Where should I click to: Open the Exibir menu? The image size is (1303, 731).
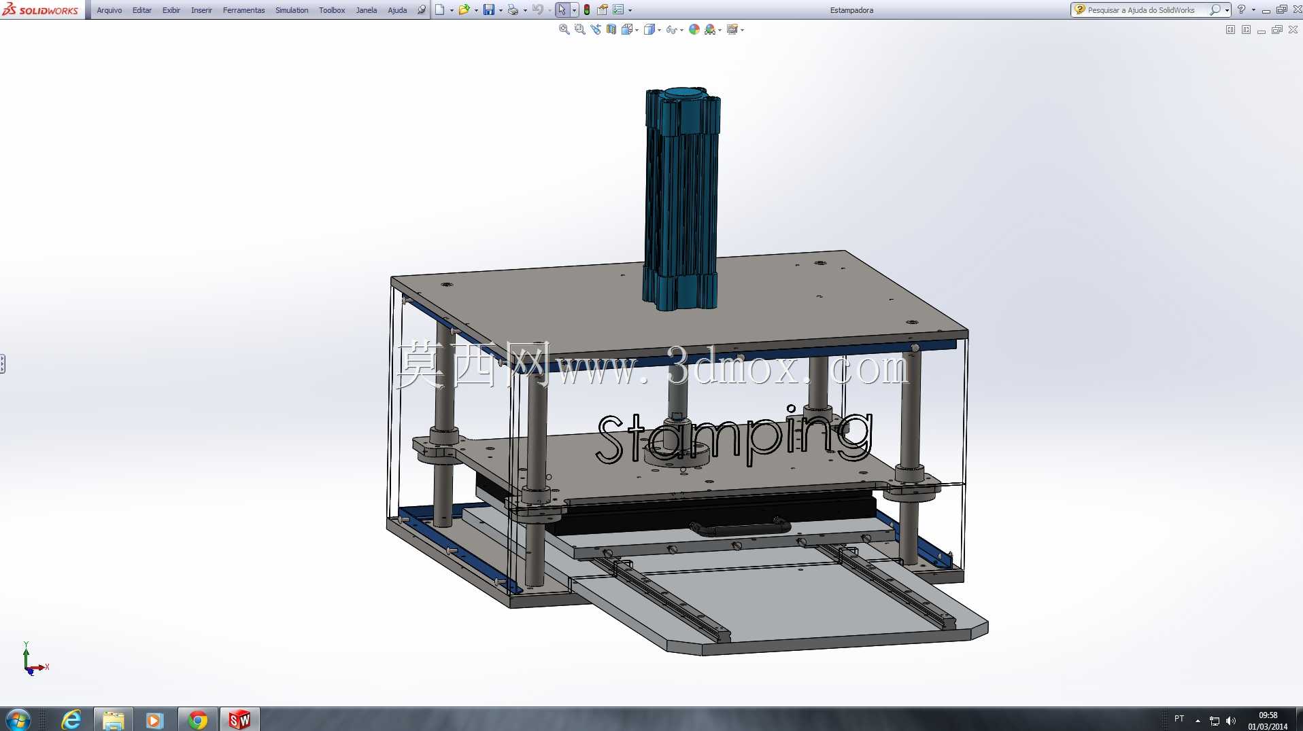171,10
